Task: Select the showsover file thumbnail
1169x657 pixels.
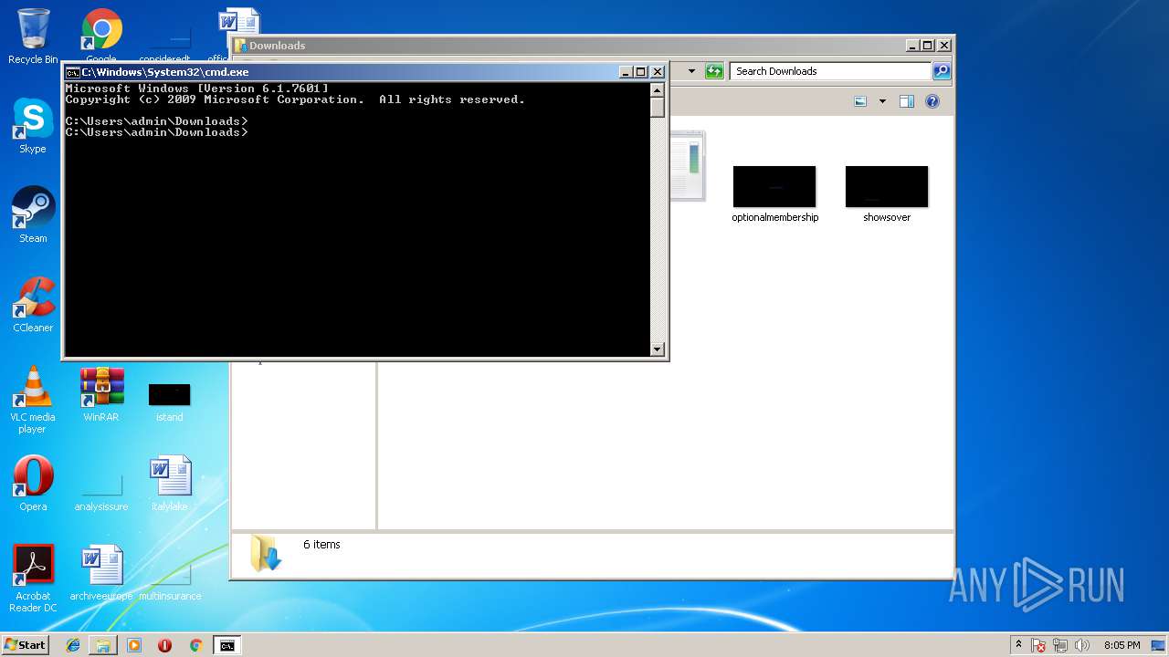Action: click(887, 186)
